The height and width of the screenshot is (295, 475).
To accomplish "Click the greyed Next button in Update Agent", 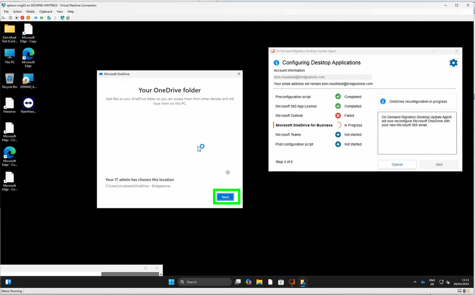I will 439,164.
